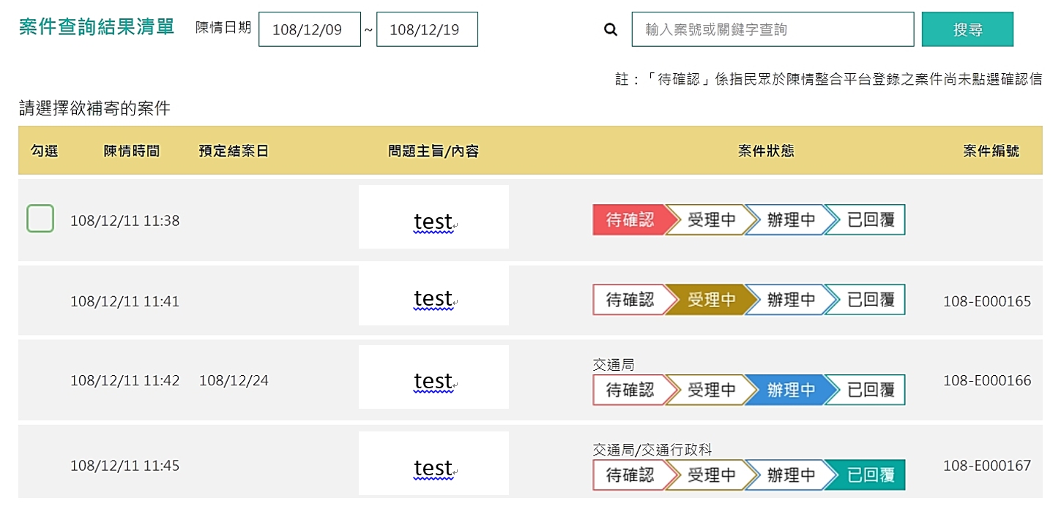Click the end date field 108/12/19
1061x506 pixels.
click(x=426, y=30)
